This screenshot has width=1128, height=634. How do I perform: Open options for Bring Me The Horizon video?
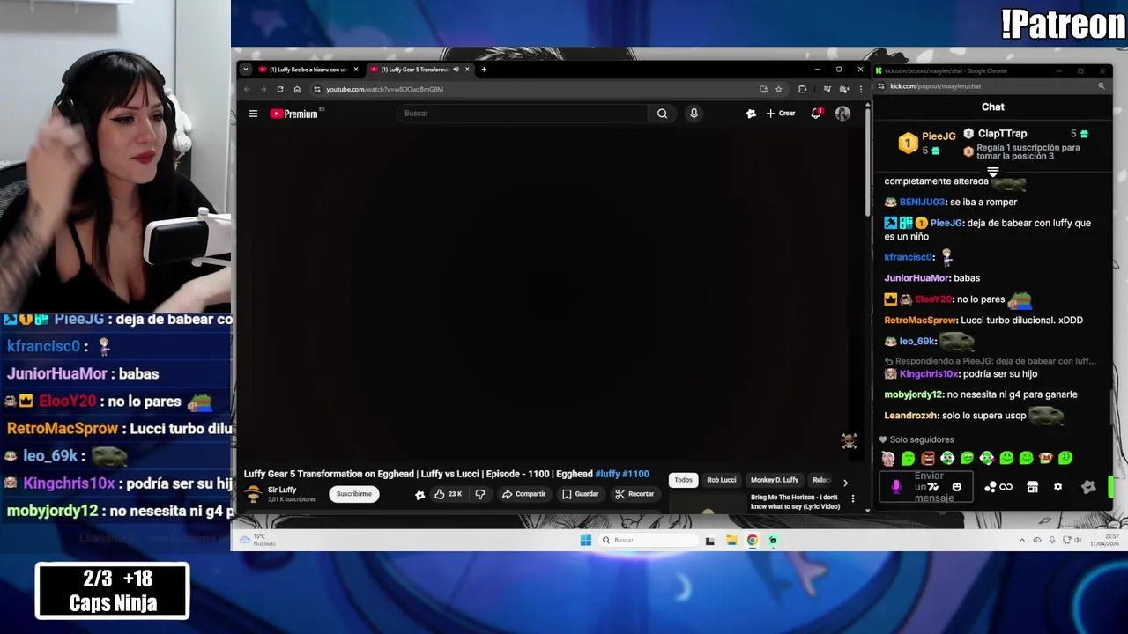(x=852, y=498)
